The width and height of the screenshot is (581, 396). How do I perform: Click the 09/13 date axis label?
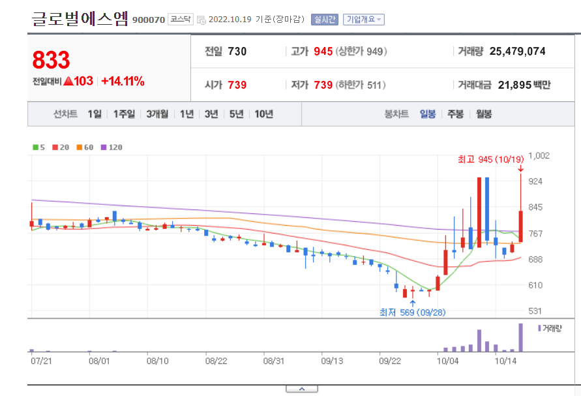(x=332, y=361)
